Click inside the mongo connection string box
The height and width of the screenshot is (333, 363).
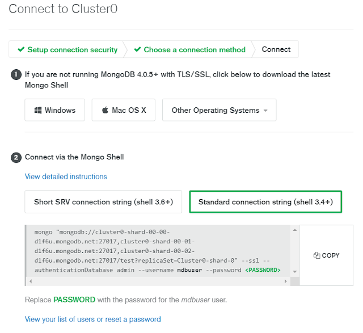[x=159, y=251]
